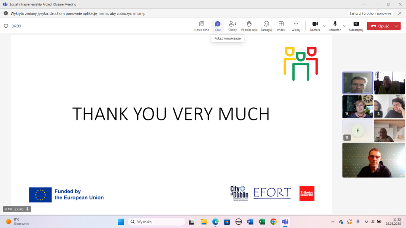This screenshot has width=406, height=228.
Task: Click the Nowe okno pop-out icon
Action: tap(201, 26)
